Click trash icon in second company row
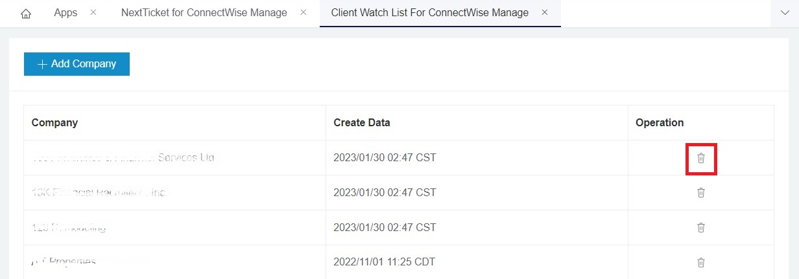This screenshot has width=799, height=279. (x=700, y=193)
